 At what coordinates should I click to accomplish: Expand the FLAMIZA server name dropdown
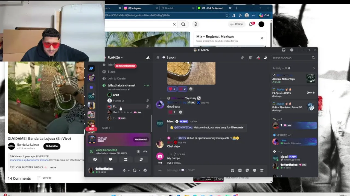coord(115,57)
